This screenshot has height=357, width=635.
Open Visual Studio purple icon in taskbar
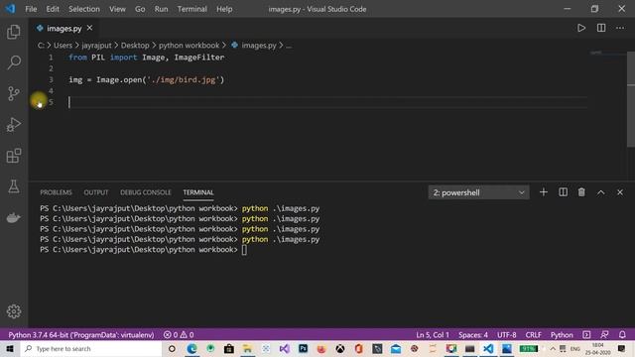tap(285, 348)
